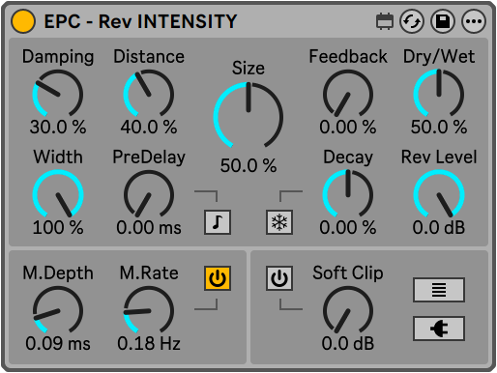The width and height of the screenshot is (497, 373).
Task: Select the Width value 100 %
Action: pyautogui.click(x=58, y=227)
